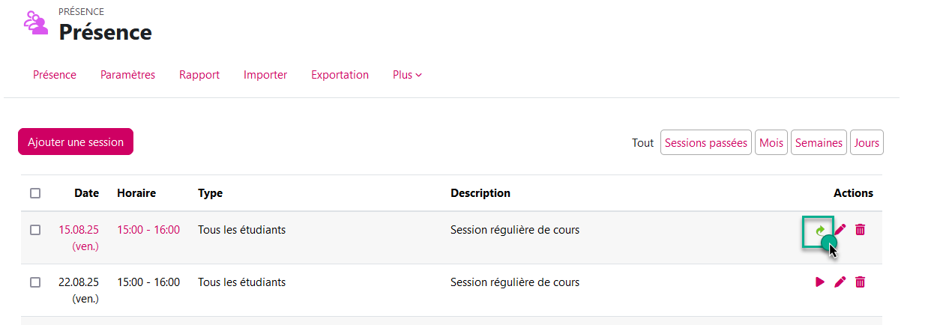The width and height of the screenshot is (928, 325).
Task: Open the Présence tab
Action: [55, 75]
